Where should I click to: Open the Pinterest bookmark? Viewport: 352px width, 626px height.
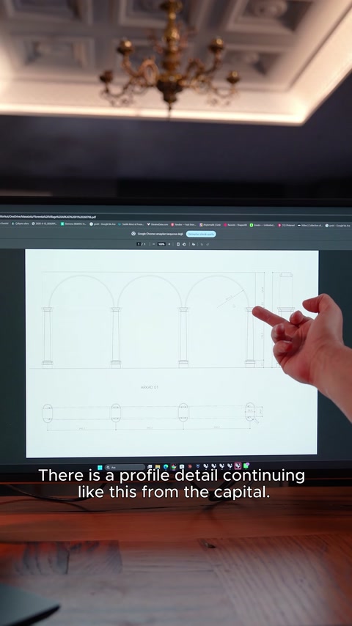tap(287, 225)
